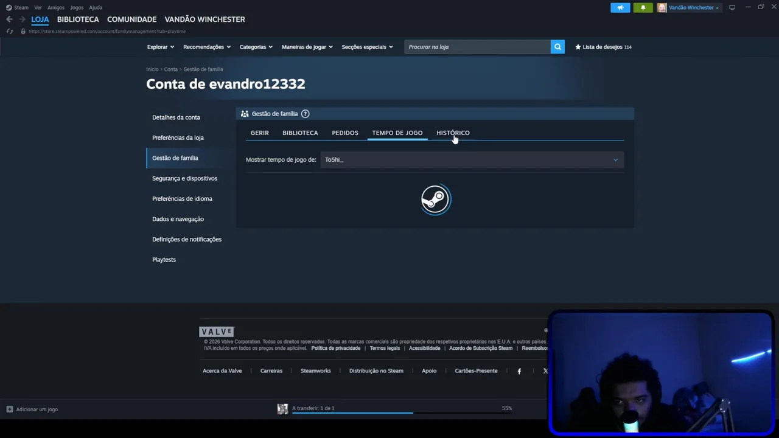Open Definições de notificações in the sidebar
Viewport: 779px width, 438px height.
(x=187, y=240)
